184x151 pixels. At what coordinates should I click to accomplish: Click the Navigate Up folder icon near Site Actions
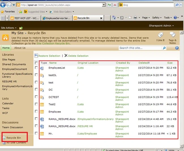pyautogui.click(x=21, y=28)
